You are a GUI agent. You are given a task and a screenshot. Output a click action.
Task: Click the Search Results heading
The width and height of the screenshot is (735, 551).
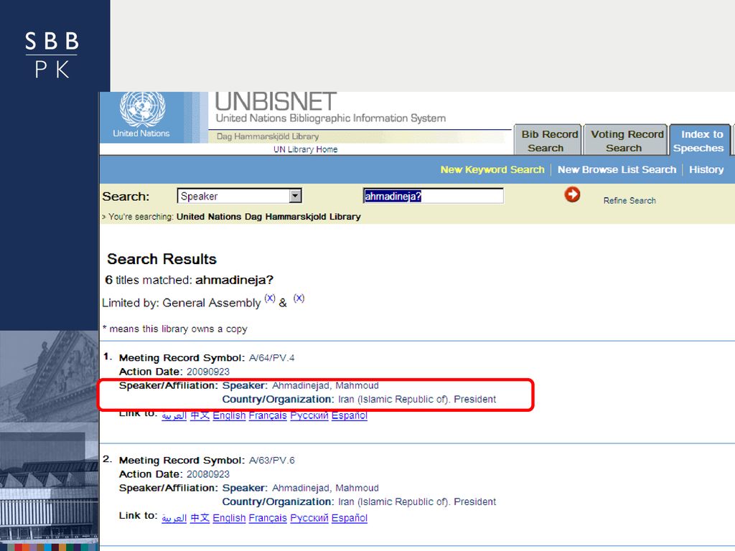point(161,259)
